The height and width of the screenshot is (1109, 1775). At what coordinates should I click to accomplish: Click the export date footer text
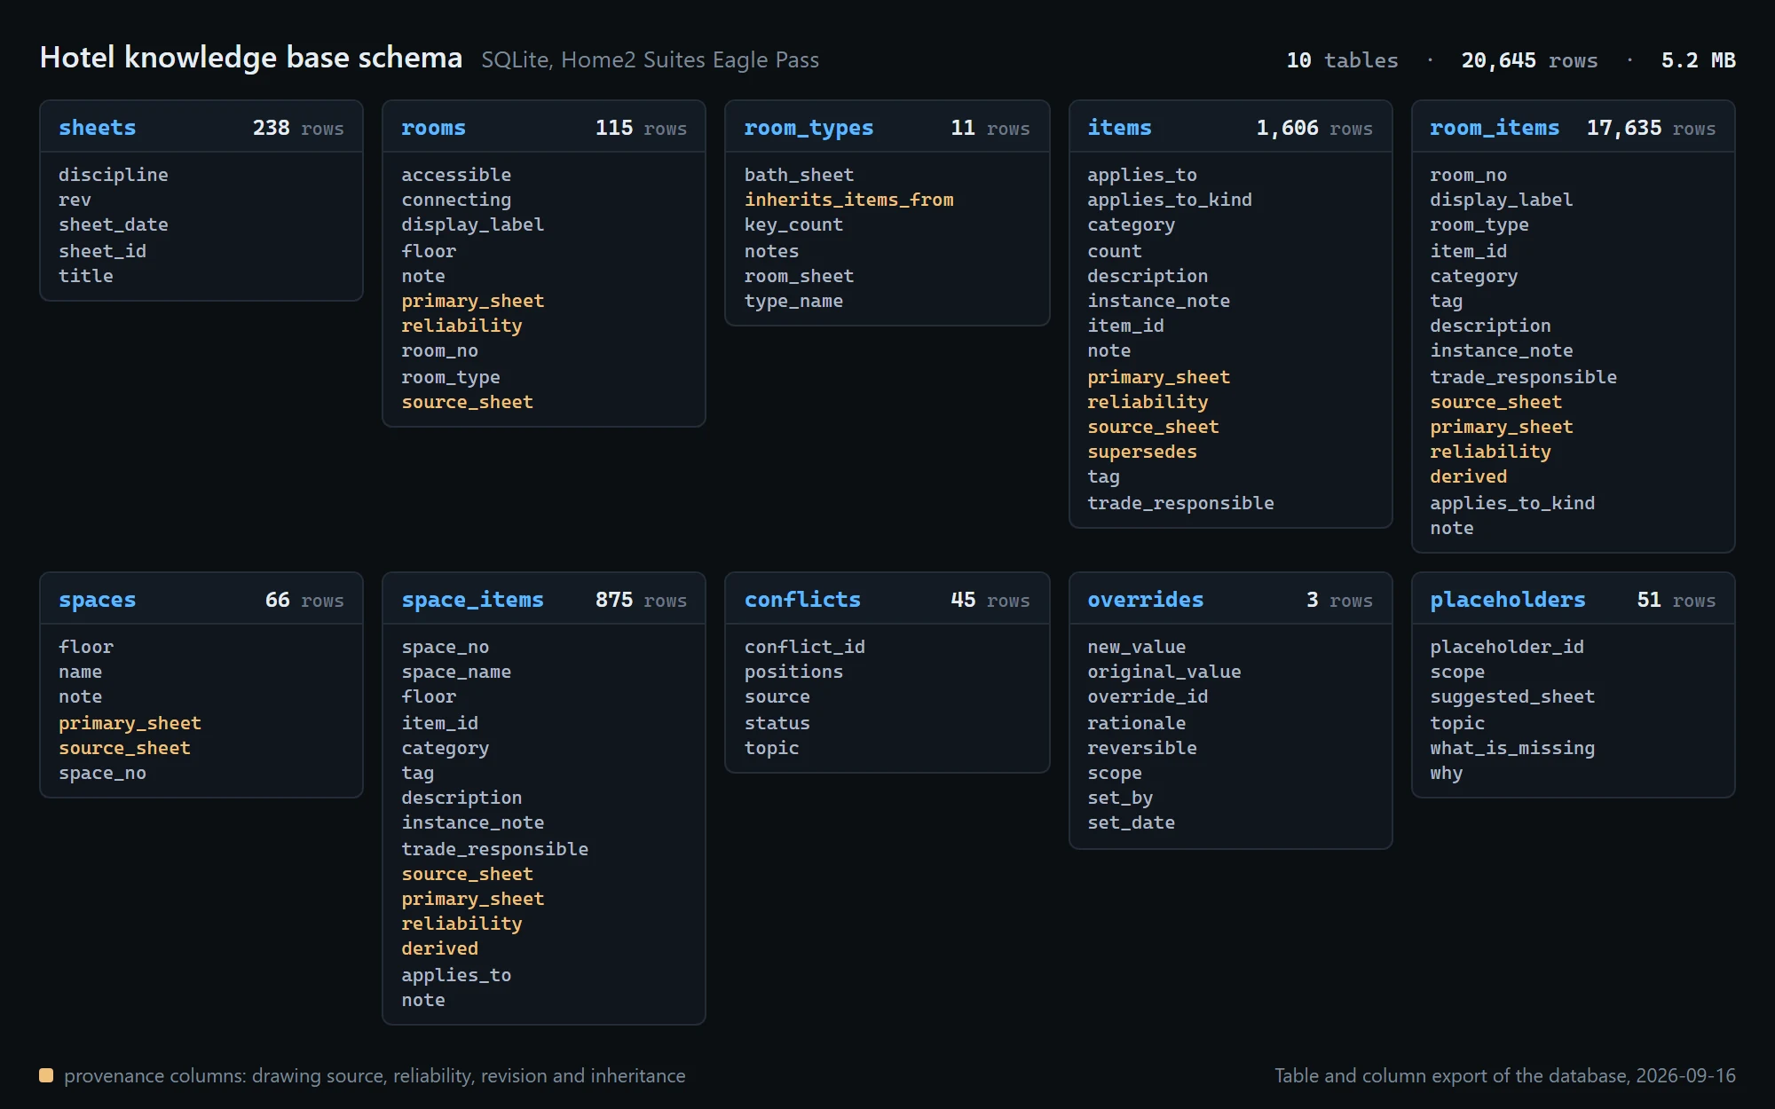coord(1504,1076)
